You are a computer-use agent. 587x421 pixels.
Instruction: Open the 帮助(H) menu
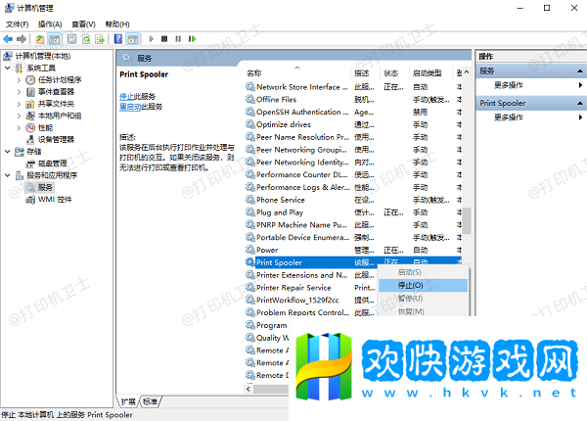point(117,24)
